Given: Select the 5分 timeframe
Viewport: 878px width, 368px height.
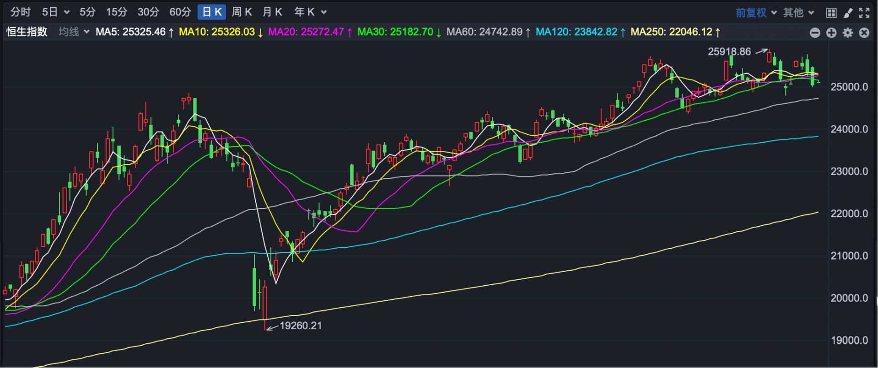Looking at the screenshot, I should pos(88,12).
